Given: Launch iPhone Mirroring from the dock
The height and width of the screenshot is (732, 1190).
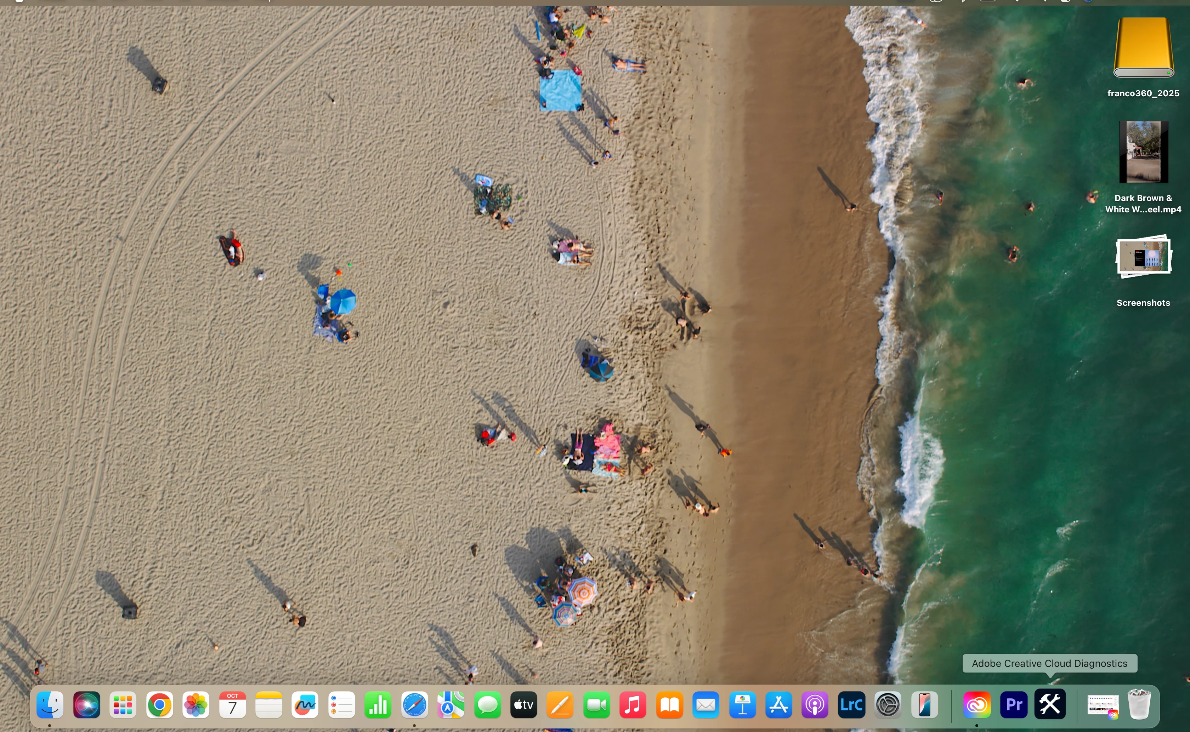Looking at the screenshot, I should (x=925, y=704).
